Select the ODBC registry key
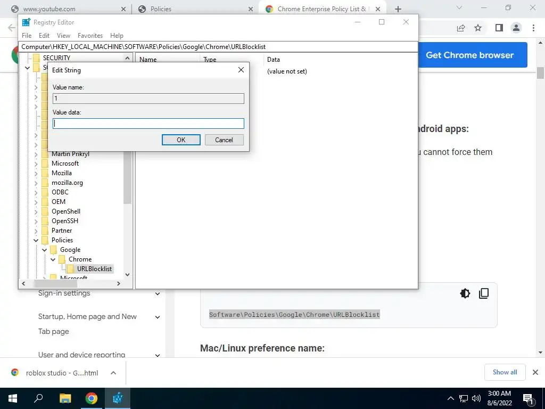Viewport: 545px width, 409px height. click(x=60, y=192)
